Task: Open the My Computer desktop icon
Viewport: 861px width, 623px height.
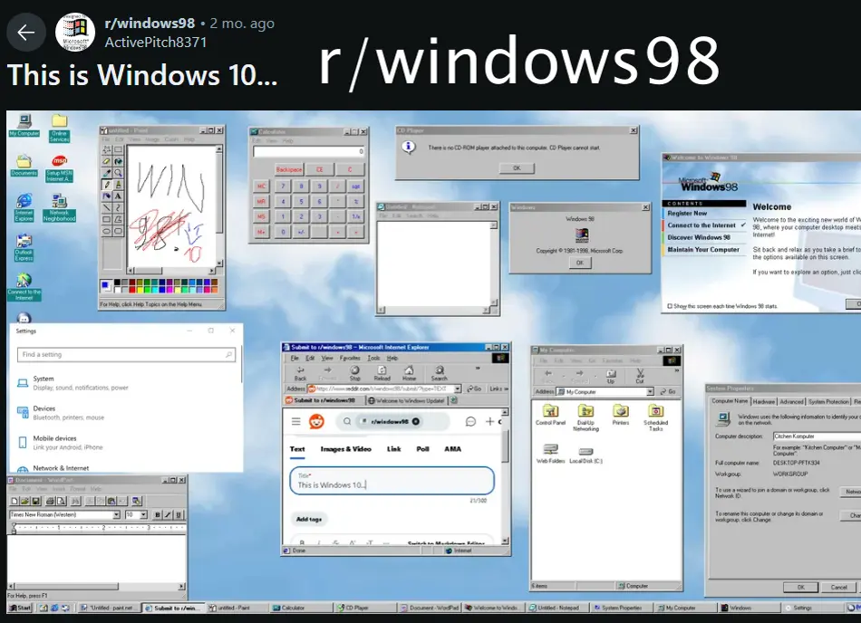Action: coord(23,121)
